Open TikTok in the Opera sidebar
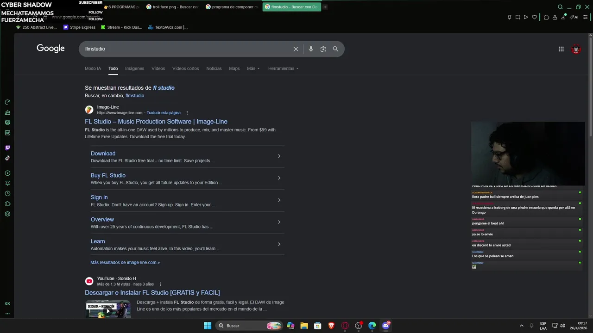Viewport: 593px width, 333px height. point(7,158)
